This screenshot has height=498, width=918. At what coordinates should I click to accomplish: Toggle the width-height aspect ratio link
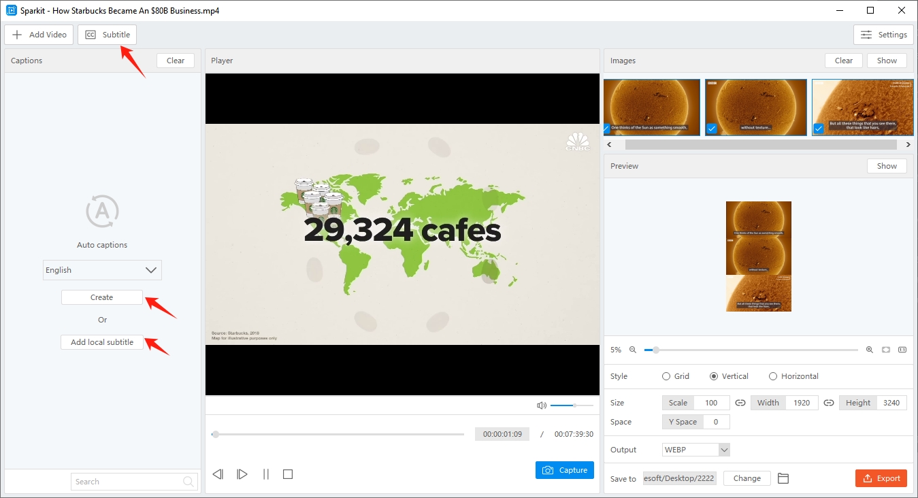tap(828, 402)
